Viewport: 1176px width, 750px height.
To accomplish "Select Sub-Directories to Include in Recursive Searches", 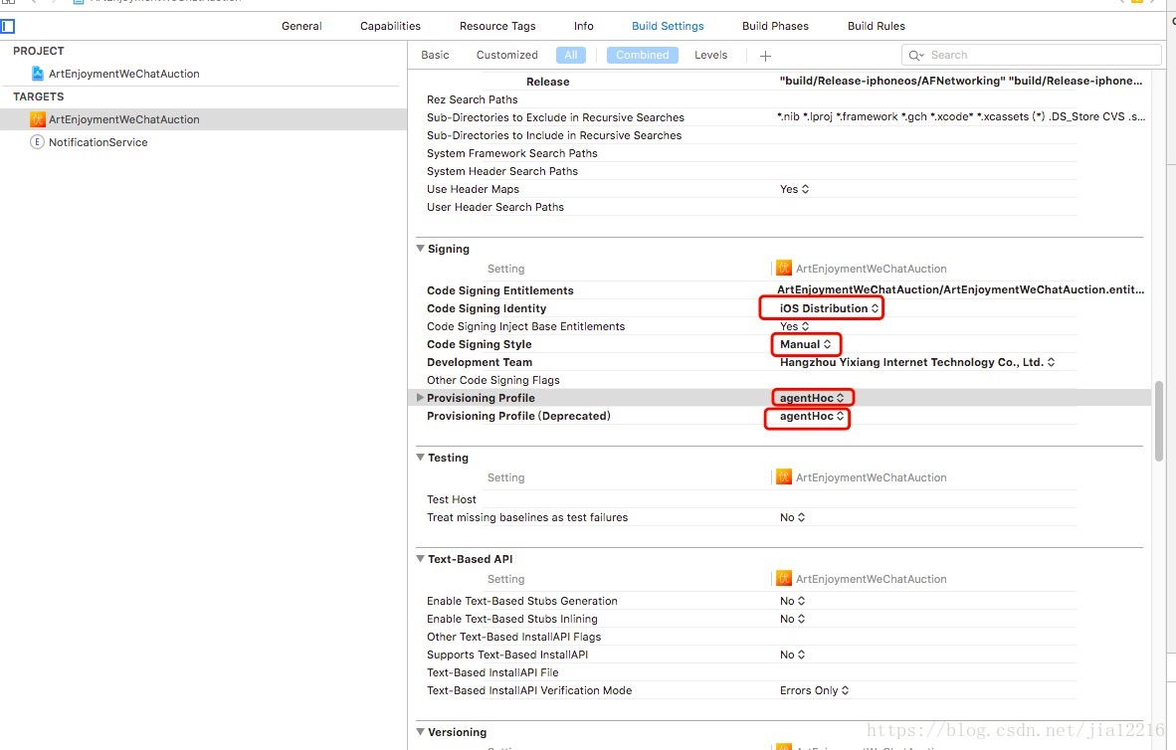I will 554,135.
